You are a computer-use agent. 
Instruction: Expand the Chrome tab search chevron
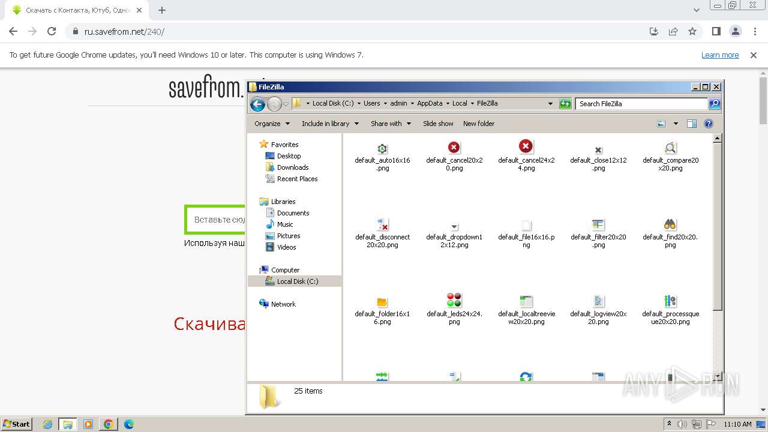tap(697, 10)
